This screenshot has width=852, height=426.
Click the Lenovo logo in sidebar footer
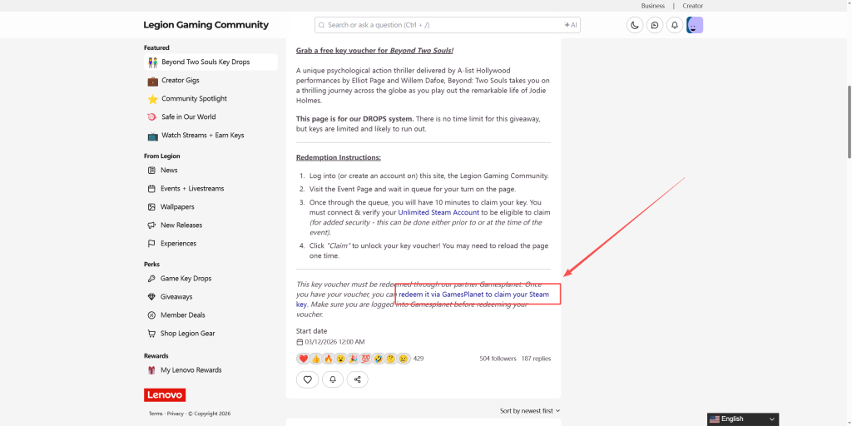tap(165, 394)
